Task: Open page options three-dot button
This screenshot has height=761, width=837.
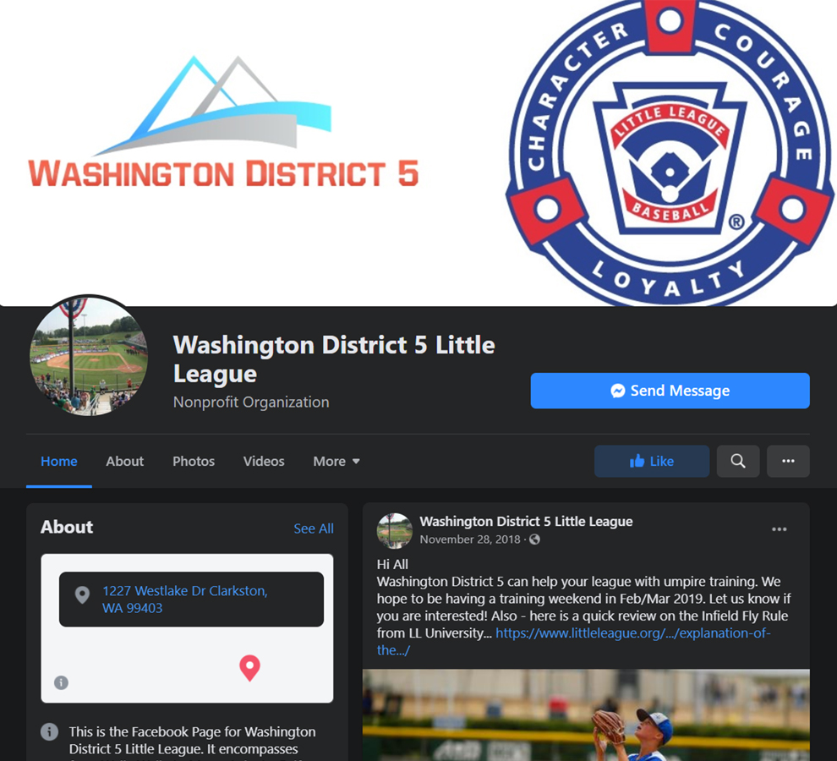Action: [x=788, y=461]
